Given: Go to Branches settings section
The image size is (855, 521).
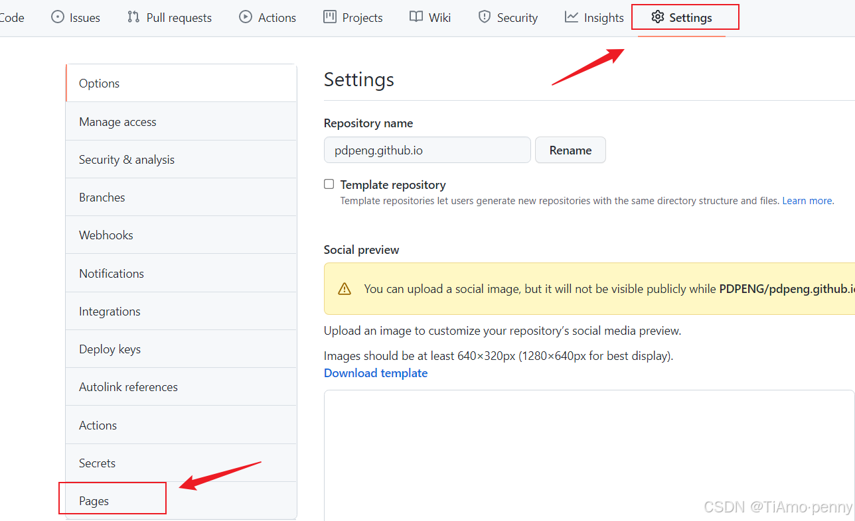Looking at the screenshot, I should pyautogui.click(x=102, y=198).
